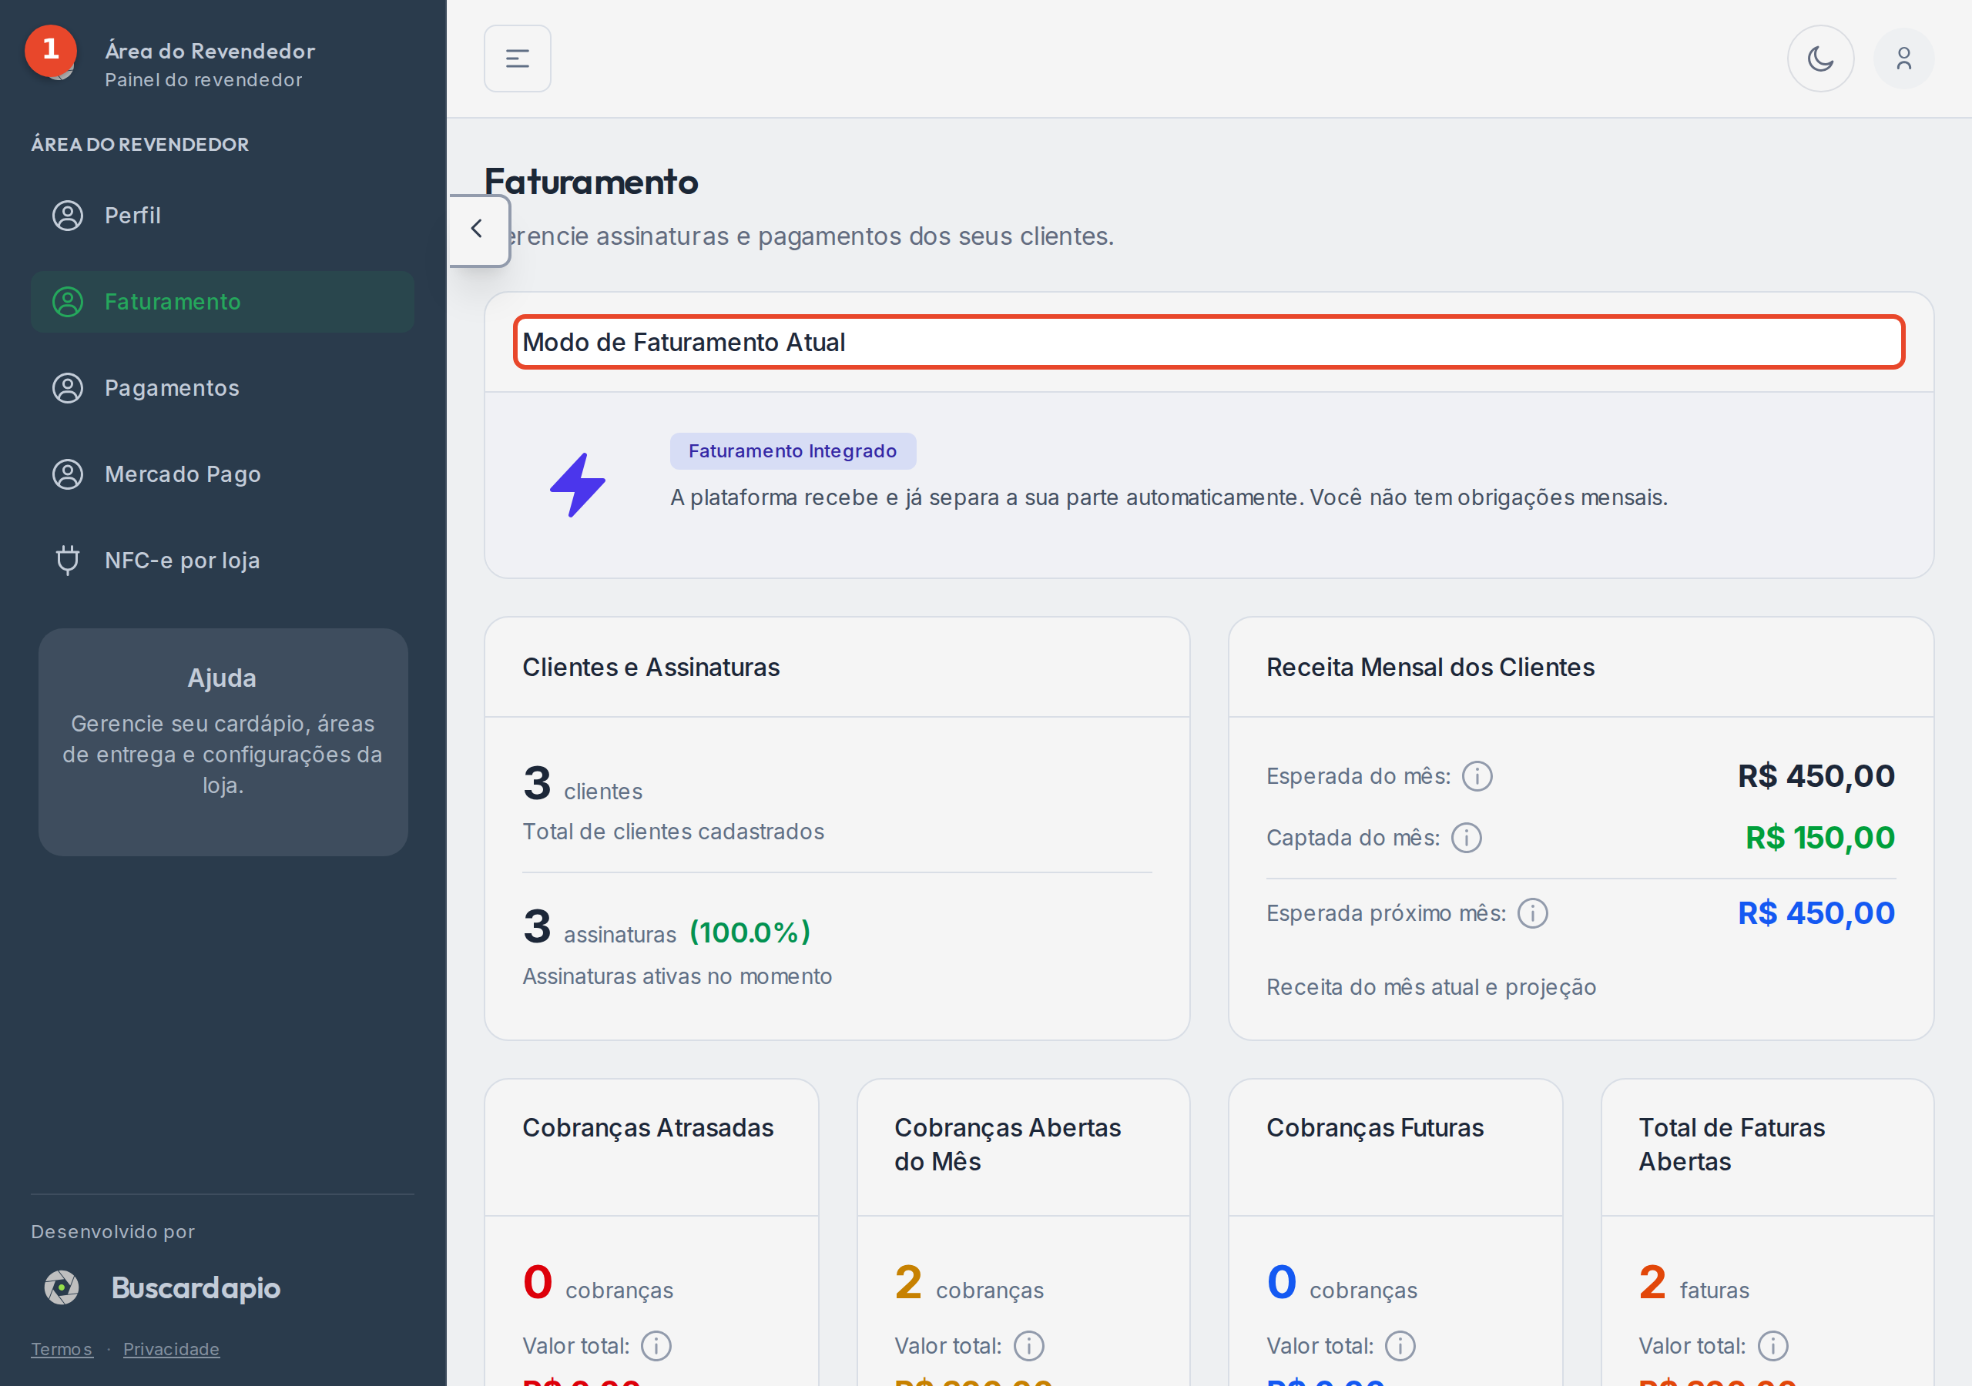1972x1386 pixels.
Task: Click the Faturamento sidebar icon
Action: click(x=68, y=303)
